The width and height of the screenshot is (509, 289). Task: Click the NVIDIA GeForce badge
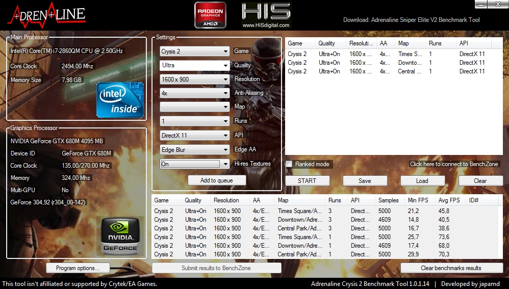120,236
